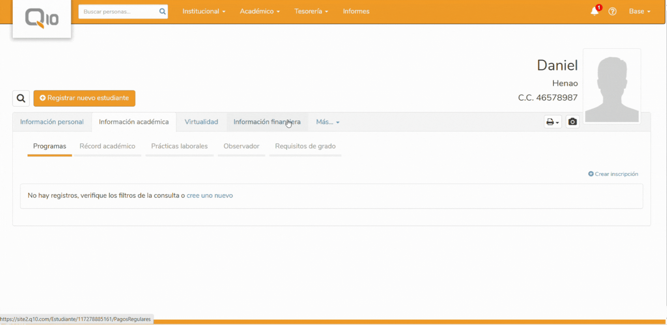This screenshot has height=325, width=667.
Task: Open the Base user dropdown
Action: [x=639, y=11]
